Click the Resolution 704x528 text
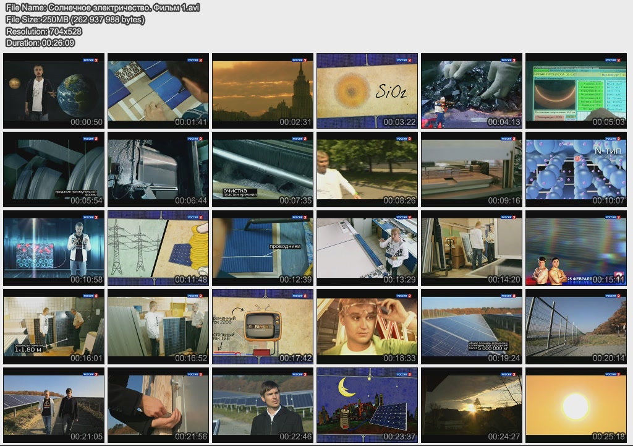Screen dimensions: 633x446 pos(44,31)
